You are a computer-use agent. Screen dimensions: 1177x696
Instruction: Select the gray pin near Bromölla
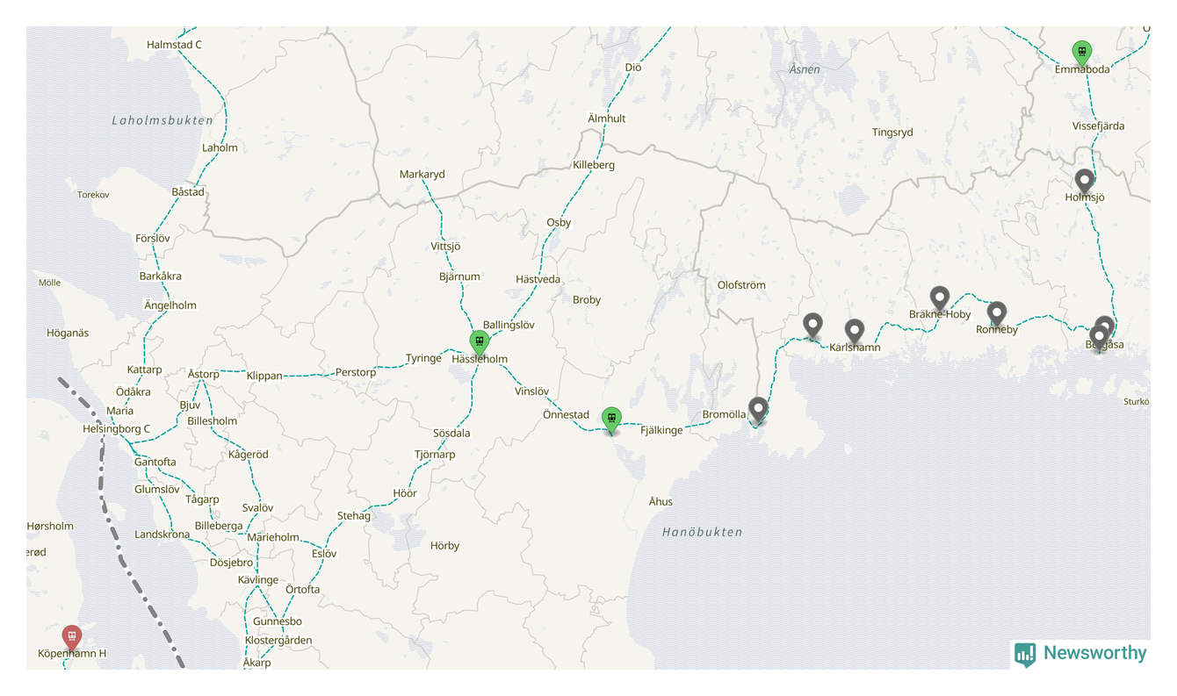tap(758, 410)
